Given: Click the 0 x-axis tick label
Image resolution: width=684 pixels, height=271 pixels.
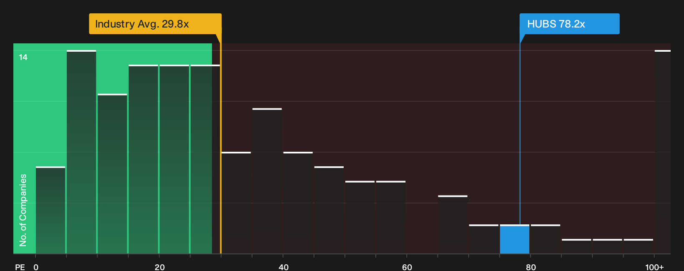Looking at the screenshot, I should pos(36,267).
